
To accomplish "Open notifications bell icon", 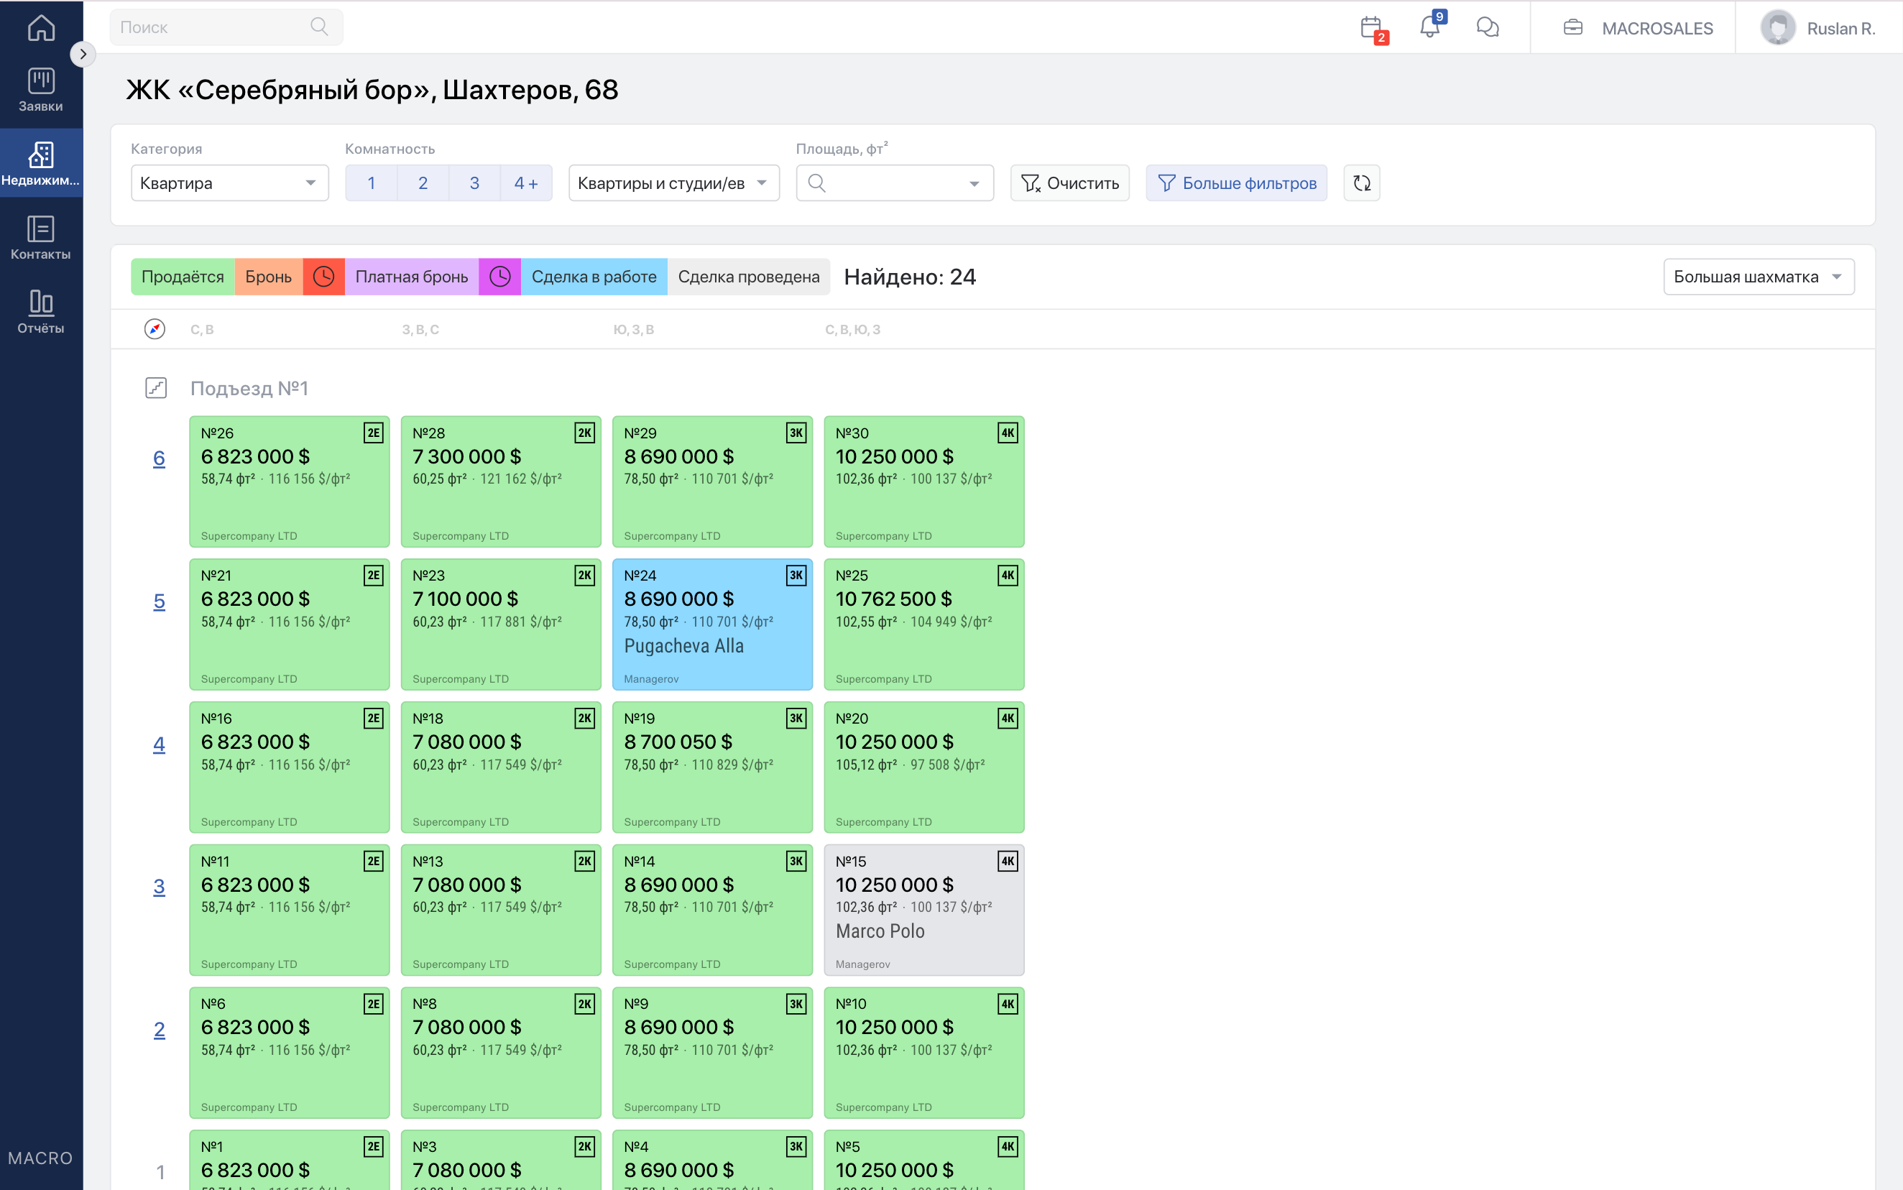I will [1430, 27].
